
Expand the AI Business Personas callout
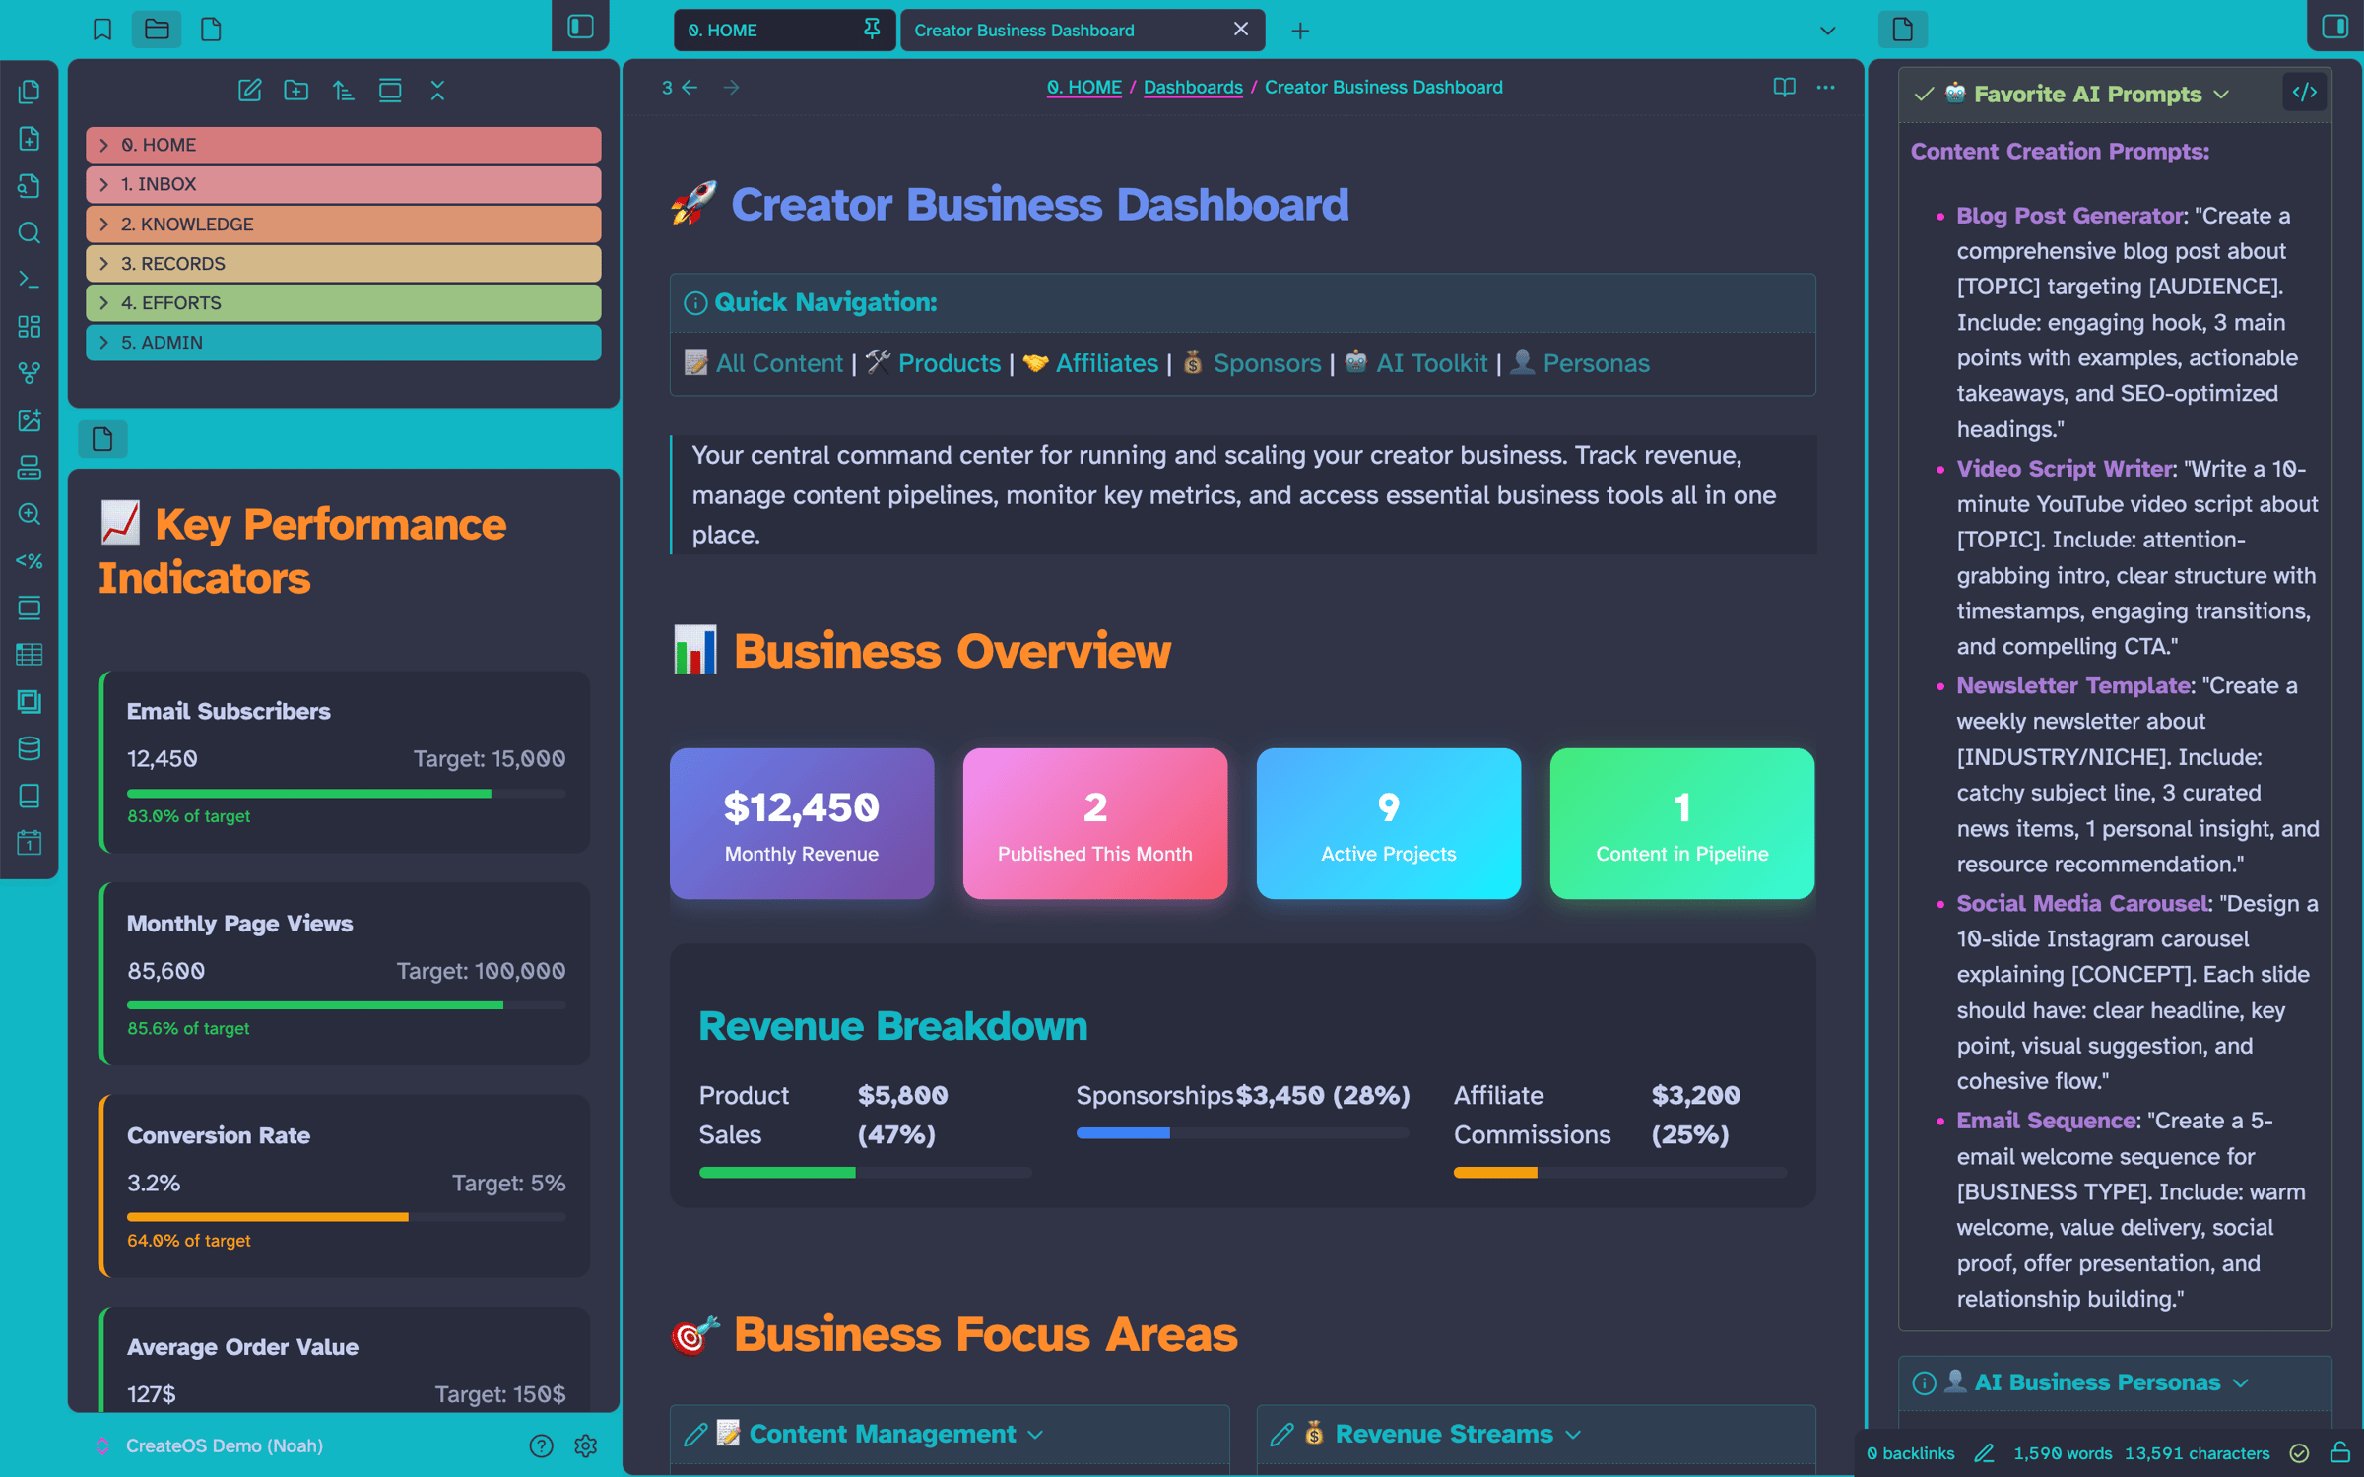(x=2241, y=1383)
